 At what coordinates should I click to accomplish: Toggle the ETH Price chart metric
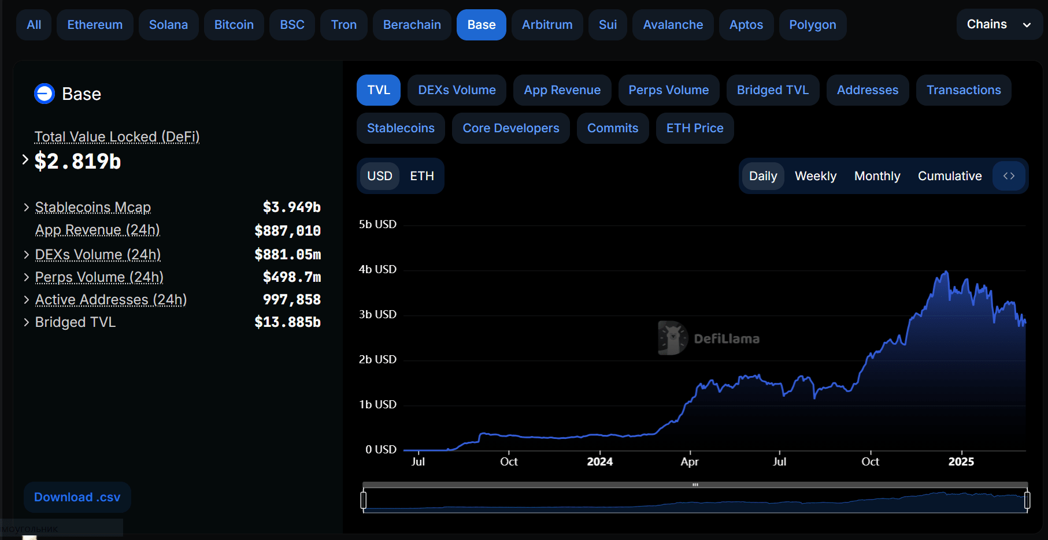coord(695,128)
